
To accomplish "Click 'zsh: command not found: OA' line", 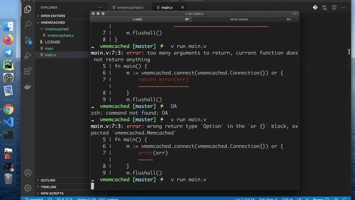I will pos(129,113).
